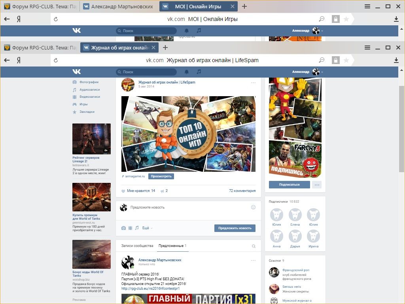Open armagame.ru link under post

[135, 176]
